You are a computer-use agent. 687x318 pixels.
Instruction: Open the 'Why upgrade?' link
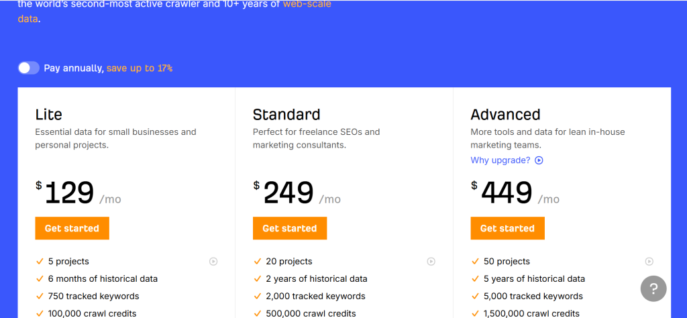point(500,160)
